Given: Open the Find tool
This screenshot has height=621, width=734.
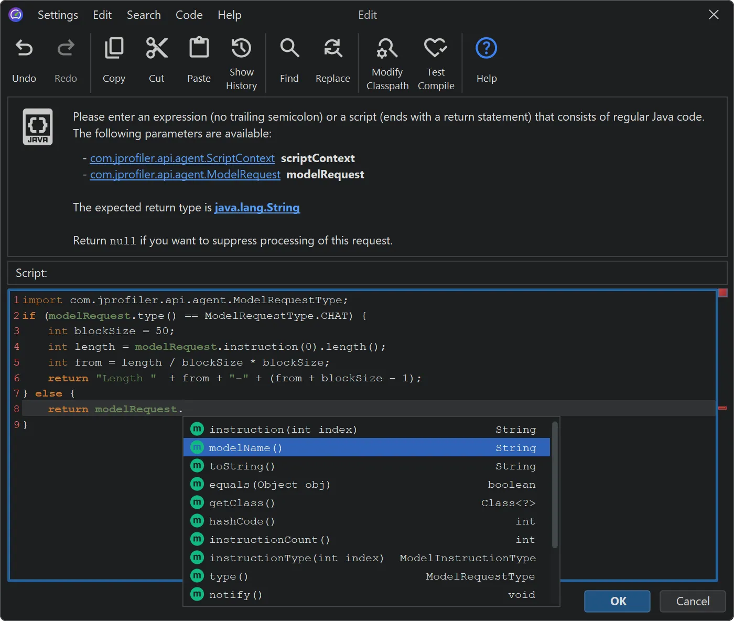Looking at the screenshot, I should (289, 60).
